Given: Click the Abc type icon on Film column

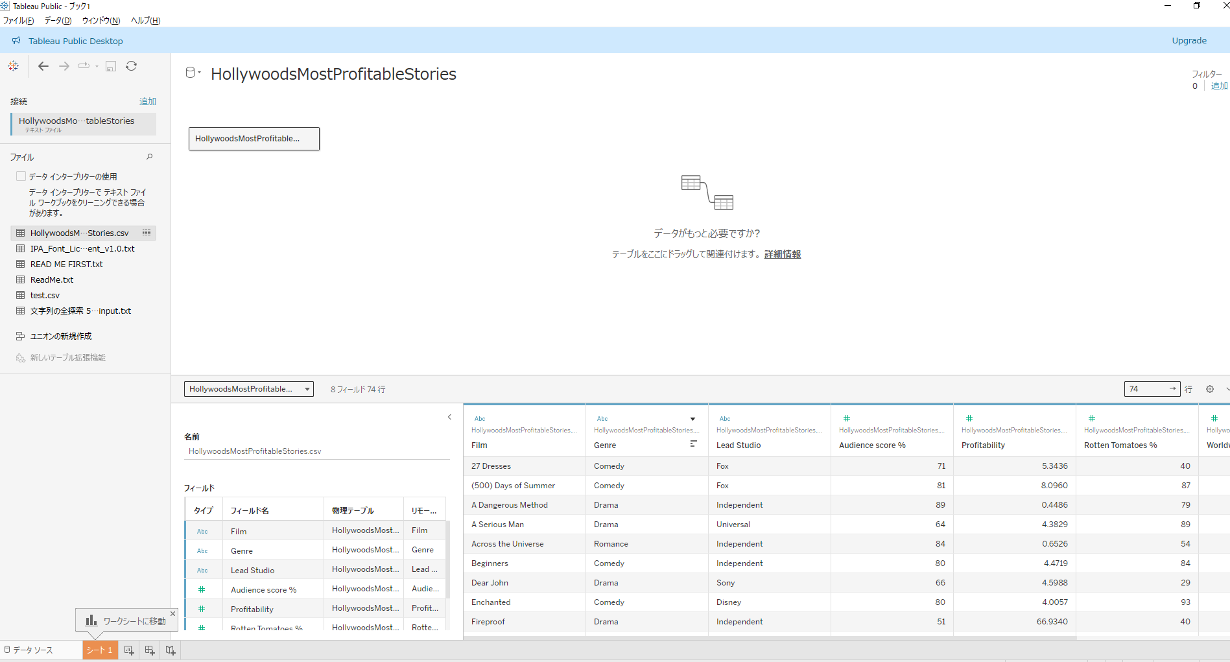Looking at the screenshot, I should pos(480,419).
